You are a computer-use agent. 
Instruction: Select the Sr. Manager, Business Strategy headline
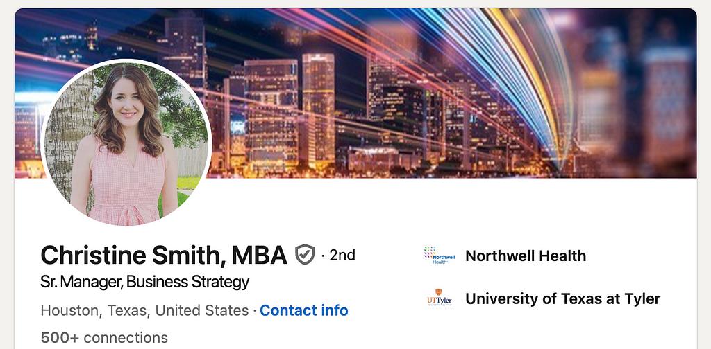(144, 282)
